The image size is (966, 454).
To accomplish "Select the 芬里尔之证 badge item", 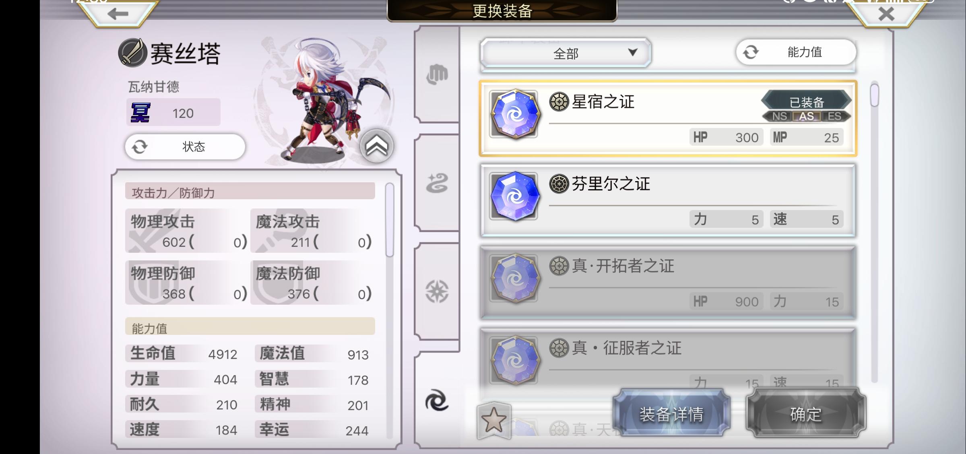I will (668, 200).
